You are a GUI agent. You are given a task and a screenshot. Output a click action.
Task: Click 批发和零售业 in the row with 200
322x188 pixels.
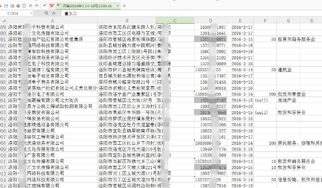[292, 94]
